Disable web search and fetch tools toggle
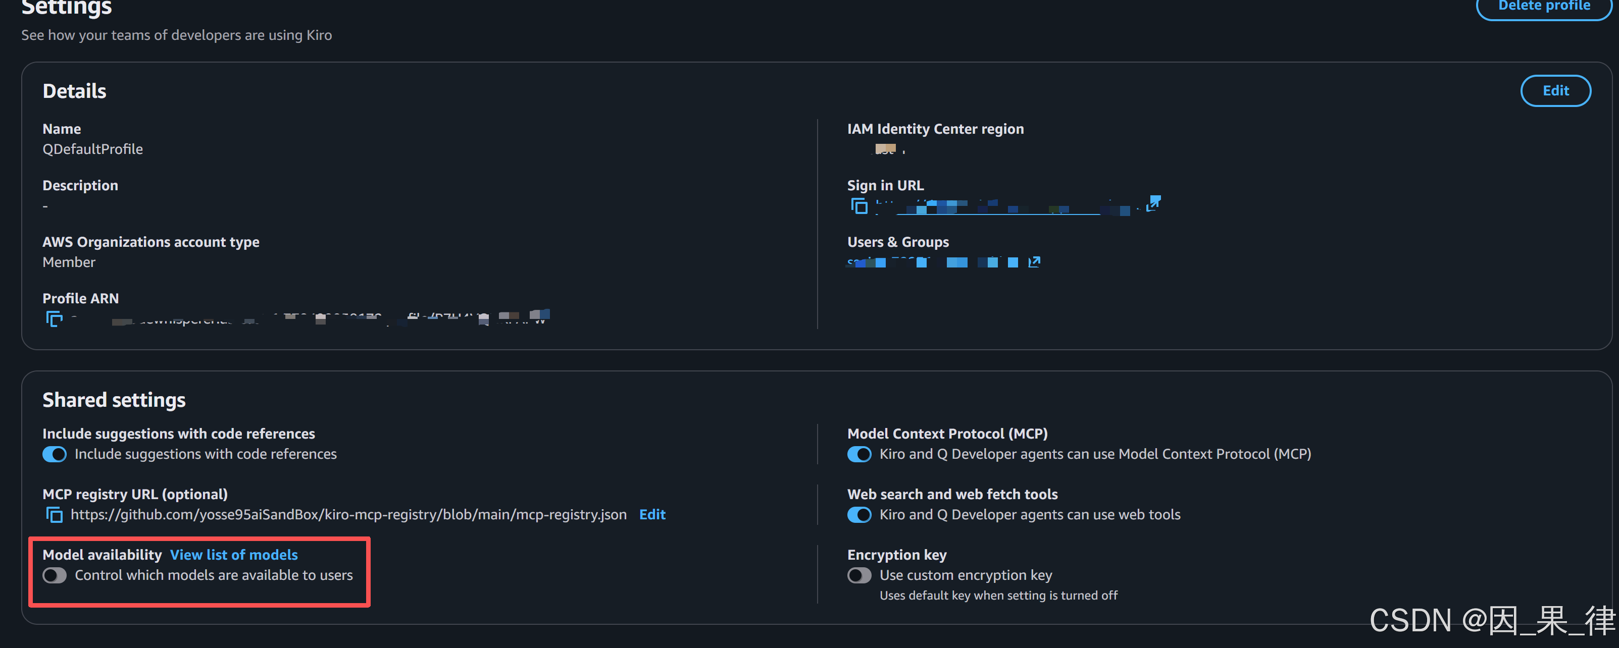 tap(859, 515)
